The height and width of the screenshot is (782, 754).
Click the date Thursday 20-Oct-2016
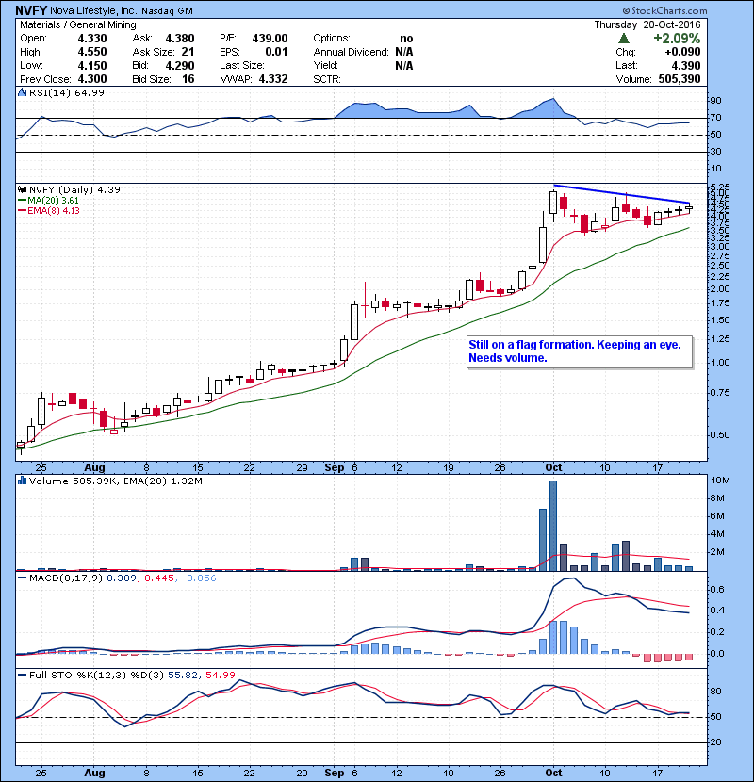click(647, 24)
